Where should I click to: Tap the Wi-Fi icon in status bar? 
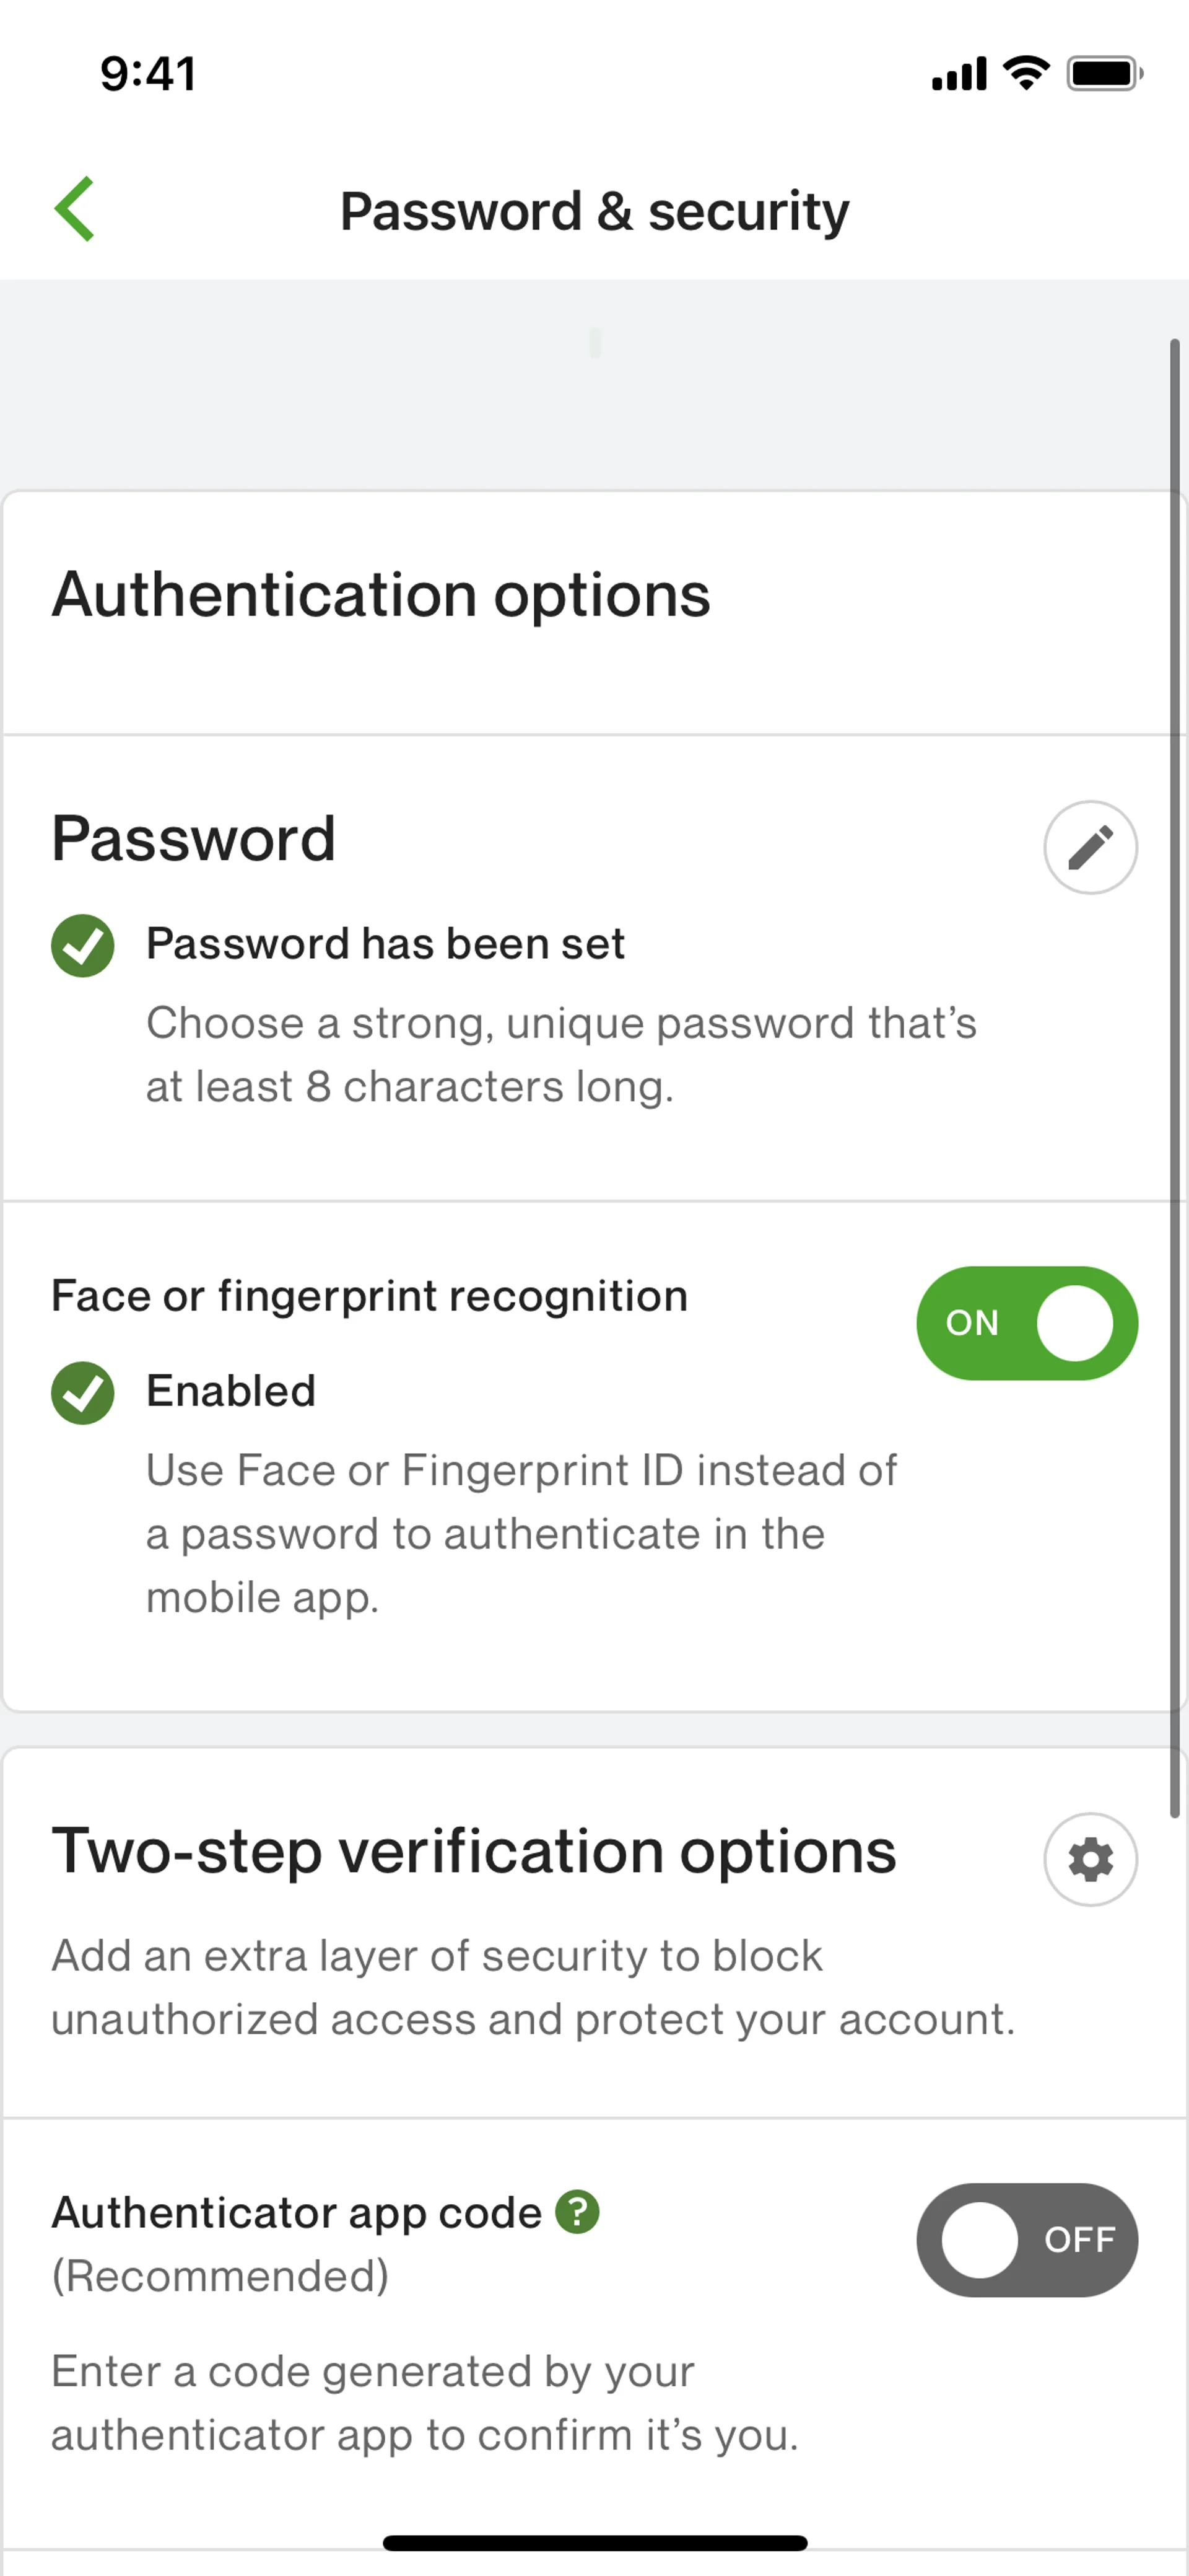pos(1026,73)
